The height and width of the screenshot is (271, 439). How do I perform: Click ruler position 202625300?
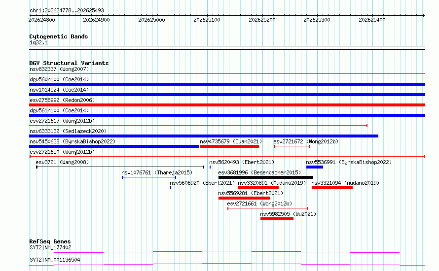click(317, 20)
